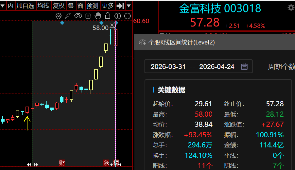
Task: Close the 58.00 price label marker
Action: pos(112,25)
